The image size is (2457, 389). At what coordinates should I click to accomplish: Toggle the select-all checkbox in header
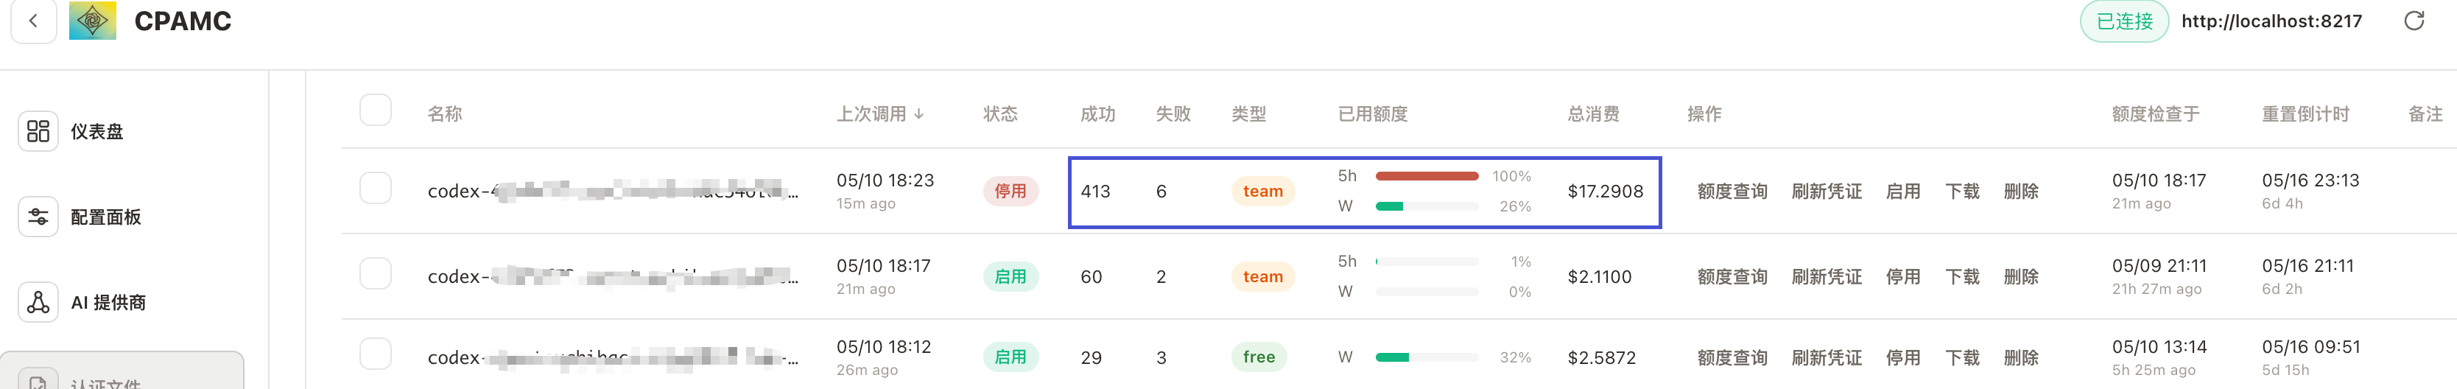point(376,111)
